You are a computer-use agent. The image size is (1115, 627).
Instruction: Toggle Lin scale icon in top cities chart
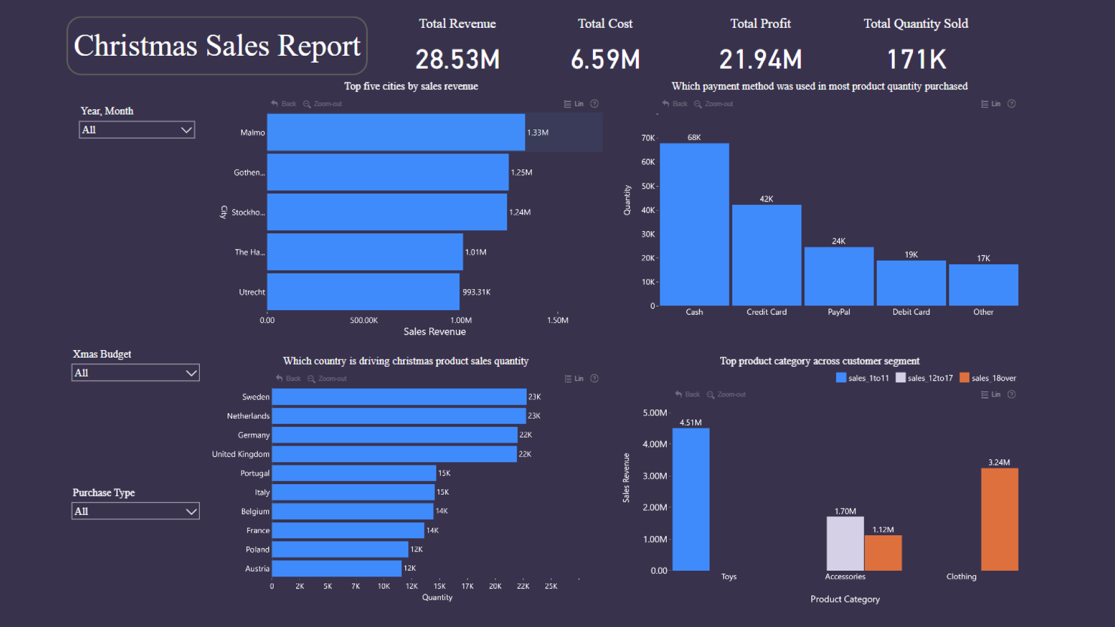click(x=567, y=104)
